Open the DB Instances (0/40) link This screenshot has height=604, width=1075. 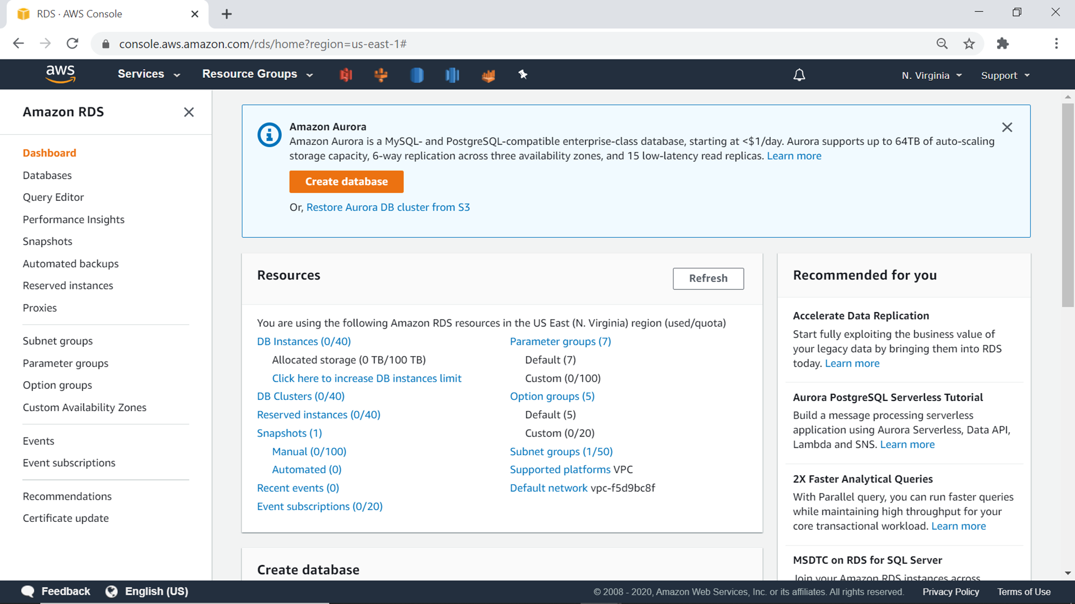304,341
